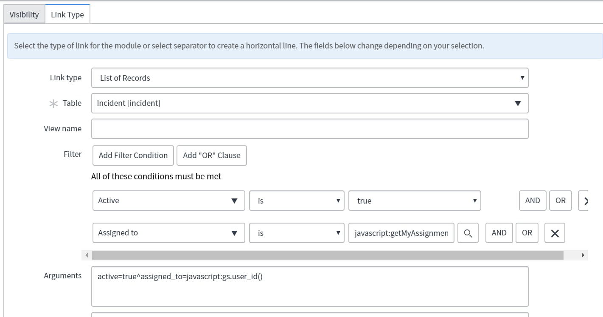Screen dimensions: 603x317
Task: Open the operator dropdown in Assigned to row
Action: 297,233
